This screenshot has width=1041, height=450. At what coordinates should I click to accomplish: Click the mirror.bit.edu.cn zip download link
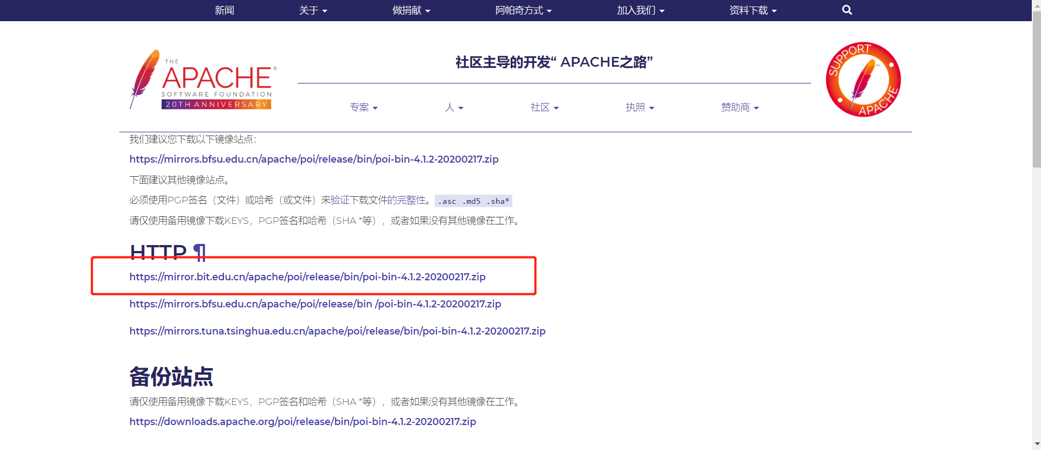coord(307,277)
